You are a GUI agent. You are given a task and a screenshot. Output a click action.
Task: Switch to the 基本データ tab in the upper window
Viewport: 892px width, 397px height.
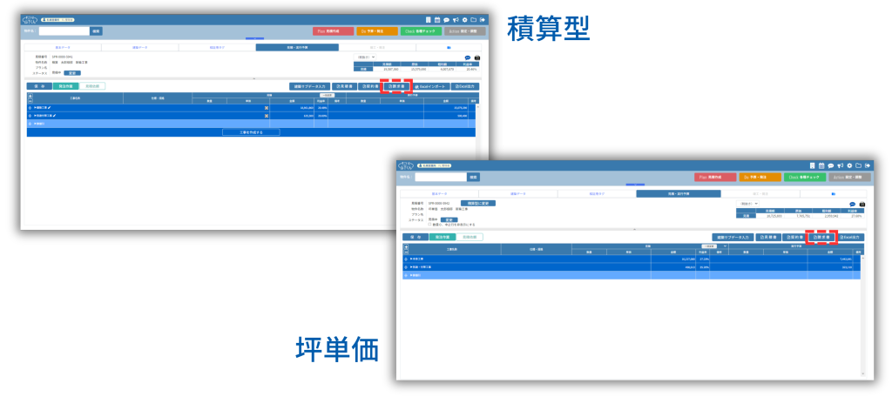64,47
